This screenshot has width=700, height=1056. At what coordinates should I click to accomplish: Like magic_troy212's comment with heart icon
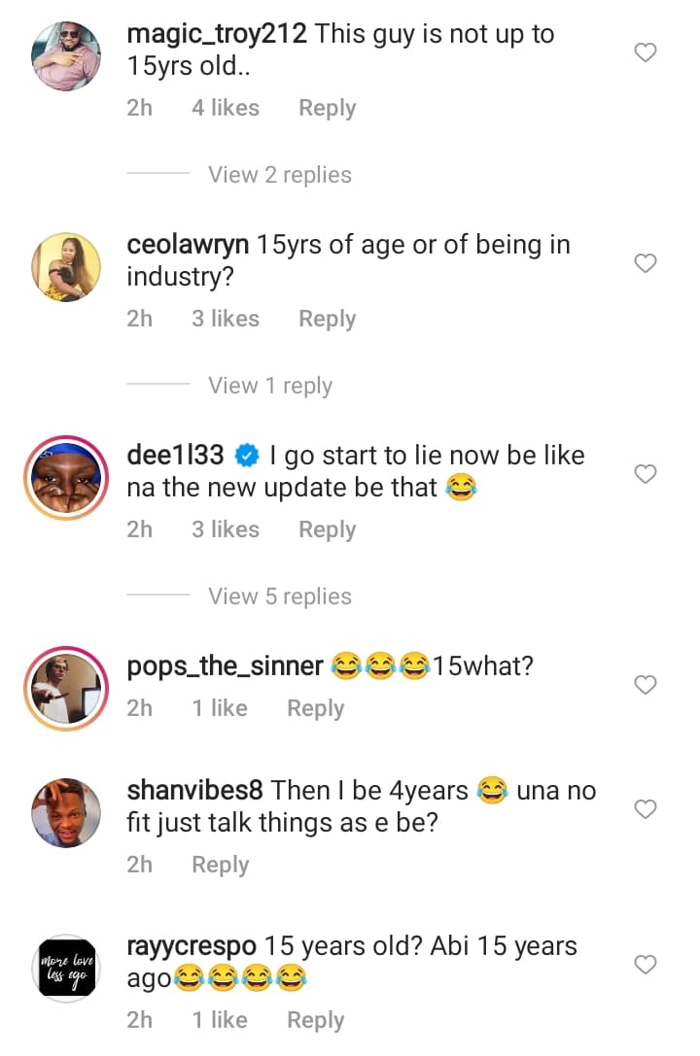[x=646, y=52]
